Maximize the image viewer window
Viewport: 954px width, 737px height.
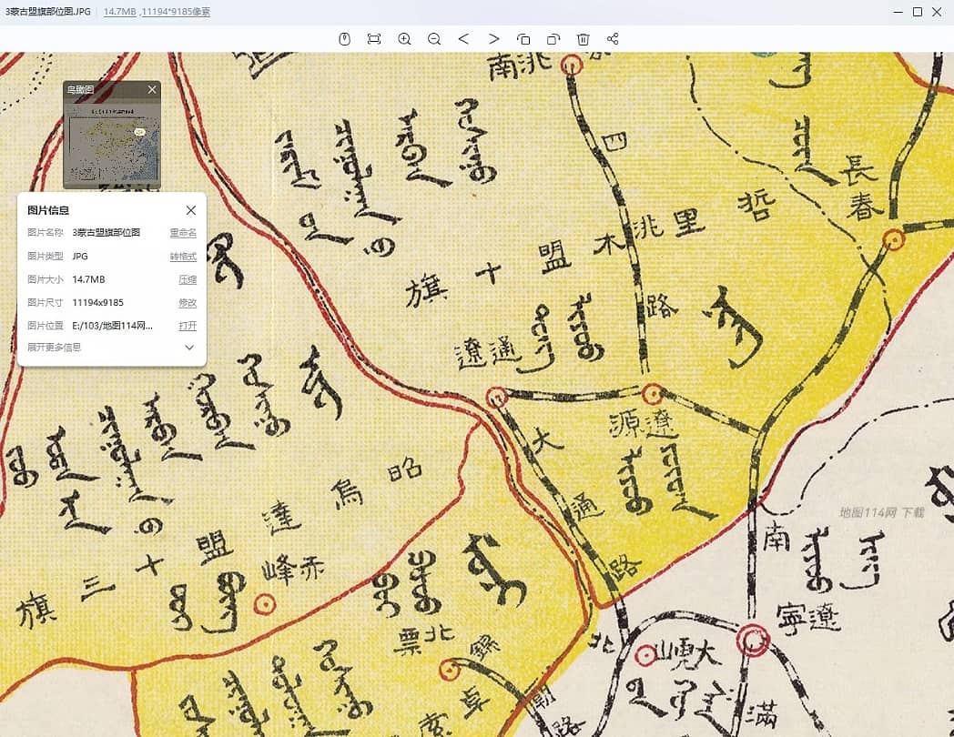point(918,12)
